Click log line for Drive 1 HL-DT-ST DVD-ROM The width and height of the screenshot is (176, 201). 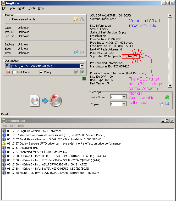(x=56, y=156)
